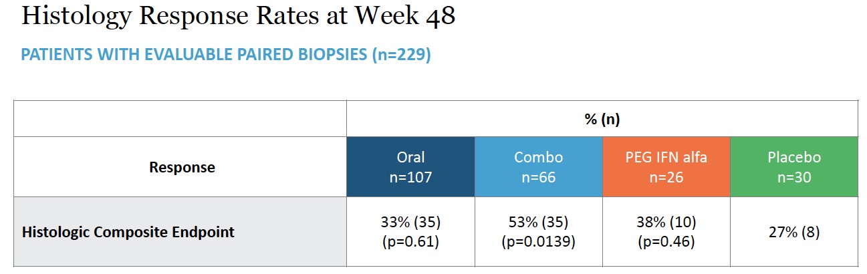The width and height of the screenshot is (867, 274).
Task: Click the dark blue "Oral" header label
Action: pos(410,158)
